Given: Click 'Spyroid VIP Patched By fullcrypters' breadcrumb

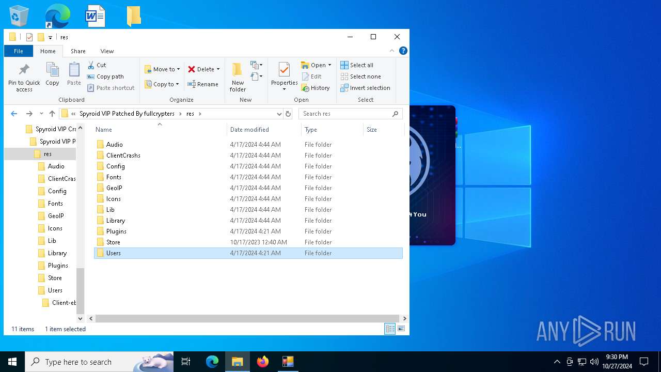Looking at the screenshot, I should pyautogui.click(x=127, y=114).
